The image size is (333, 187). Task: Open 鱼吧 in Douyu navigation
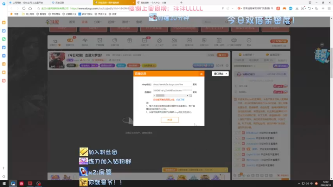pyautogui.click(x=139, y=22)
